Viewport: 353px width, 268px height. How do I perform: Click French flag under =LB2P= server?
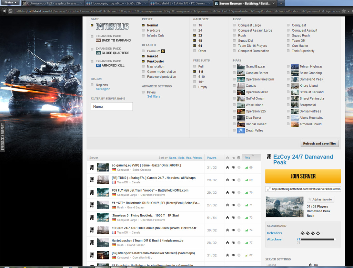114,233
